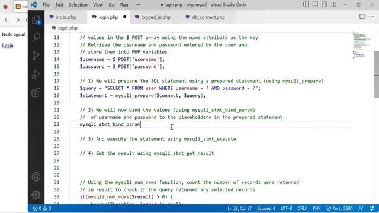Viewport: 379px width, 213px height.
Task: Click browser forward arrow button
Action: pos(17,20)
